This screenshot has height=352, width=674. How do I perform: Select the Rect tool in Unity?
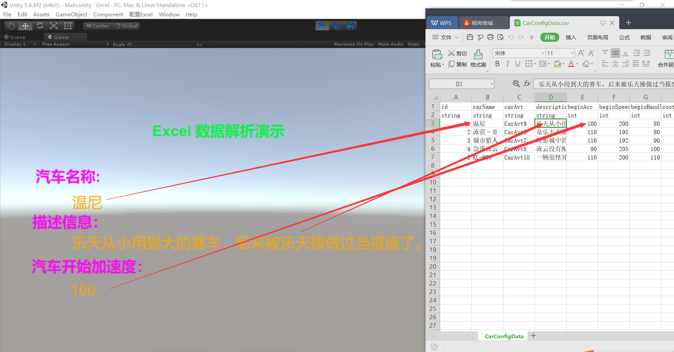68,26
